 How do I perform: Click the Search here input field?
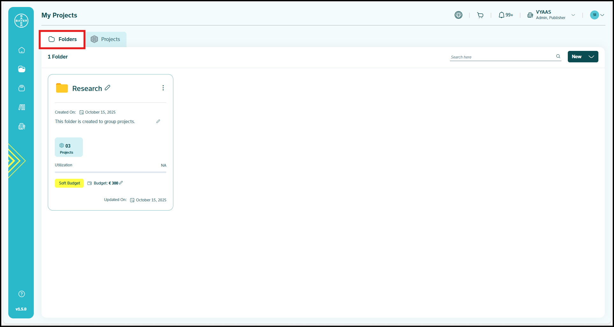[502, 57]
